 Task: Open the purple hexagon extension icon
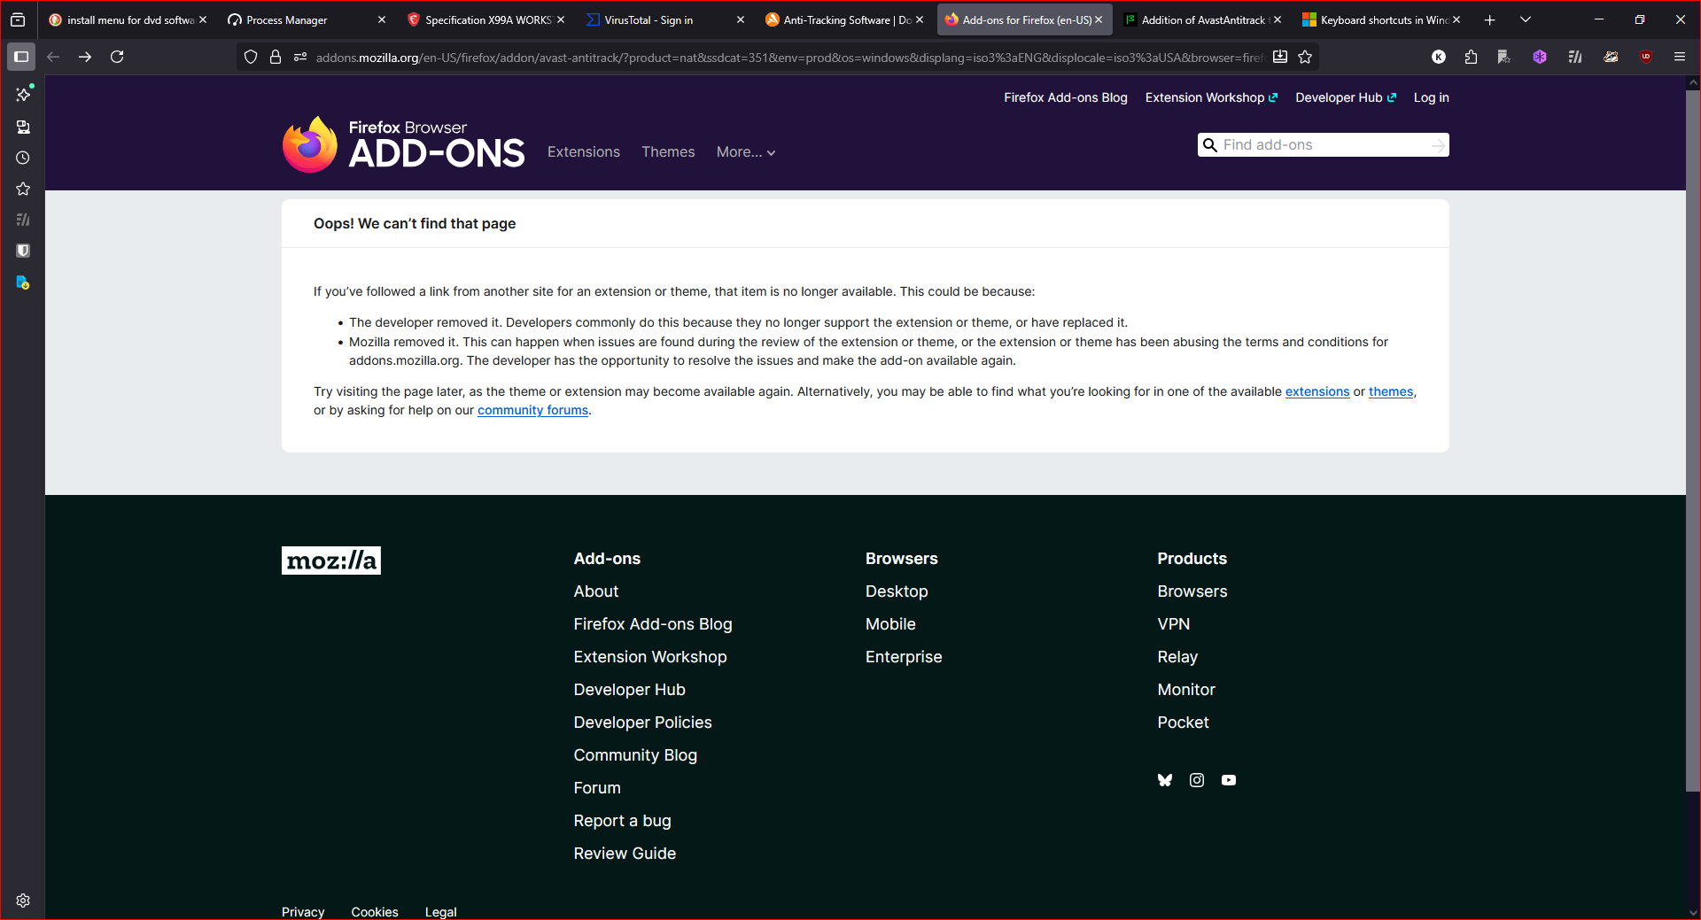1540,57
